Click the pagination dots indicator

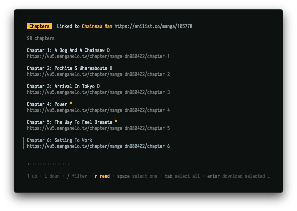(48, 164)
